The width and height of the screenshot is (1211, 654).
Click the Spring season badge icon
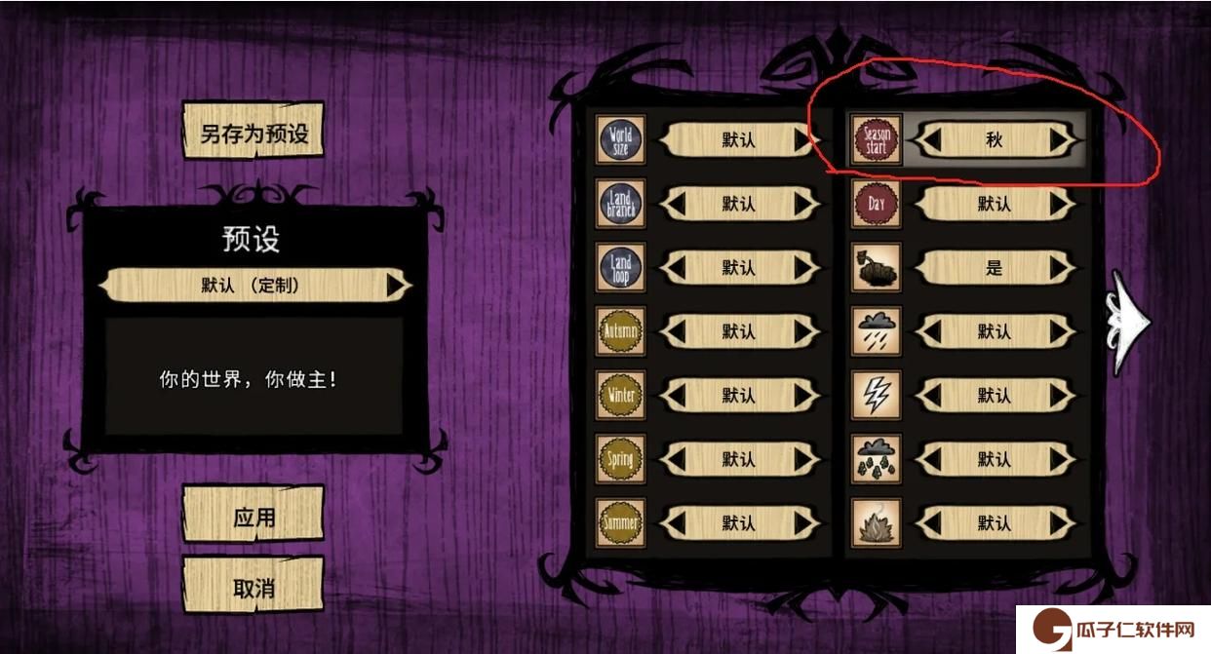click(x=621, y=459)
